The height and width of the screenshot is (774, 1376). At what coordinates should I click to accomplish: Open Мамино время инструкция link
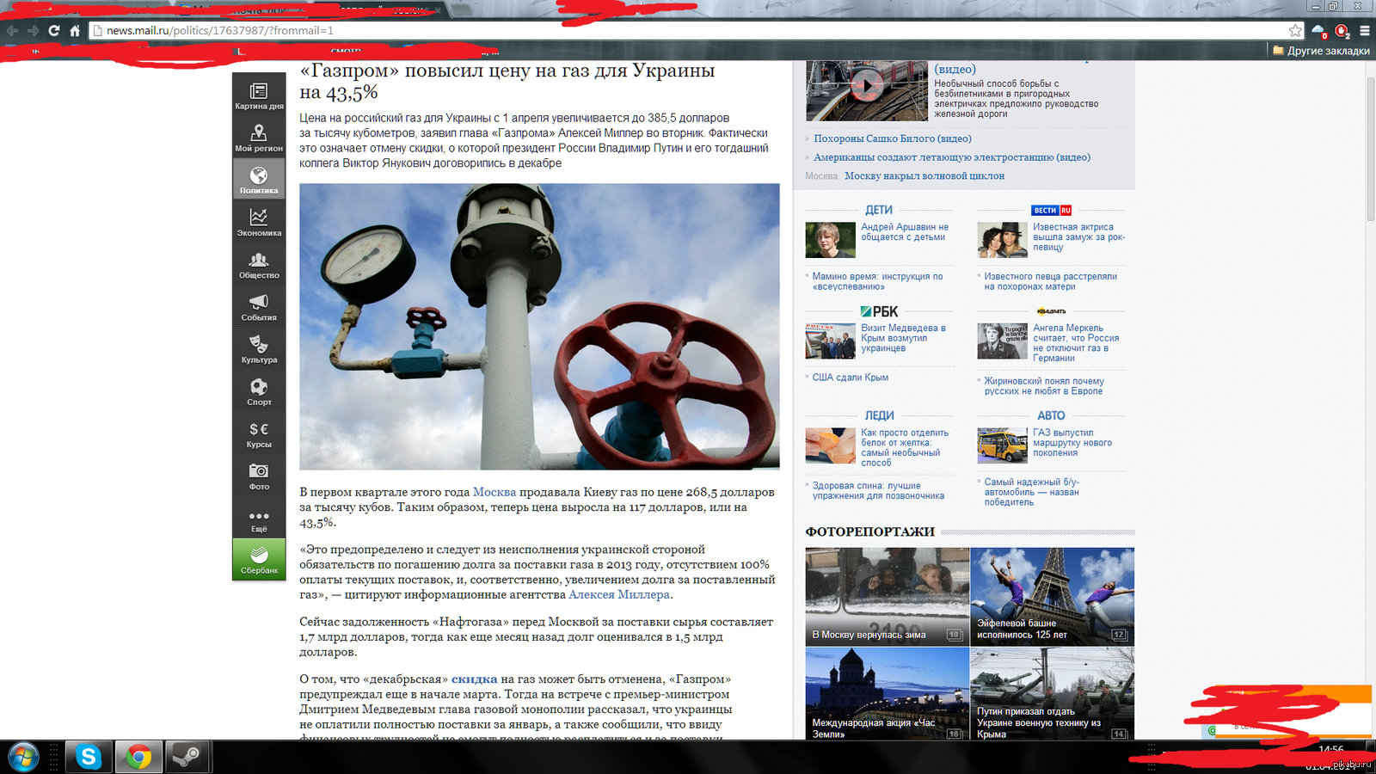[x=877, y=281]
